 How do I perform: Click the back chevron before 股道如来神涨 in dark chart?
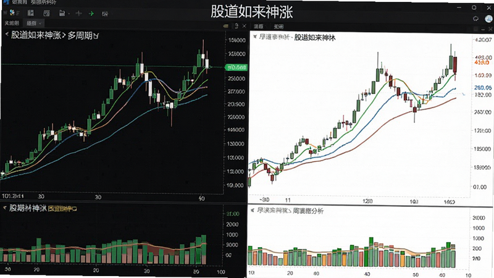point(7,34)
